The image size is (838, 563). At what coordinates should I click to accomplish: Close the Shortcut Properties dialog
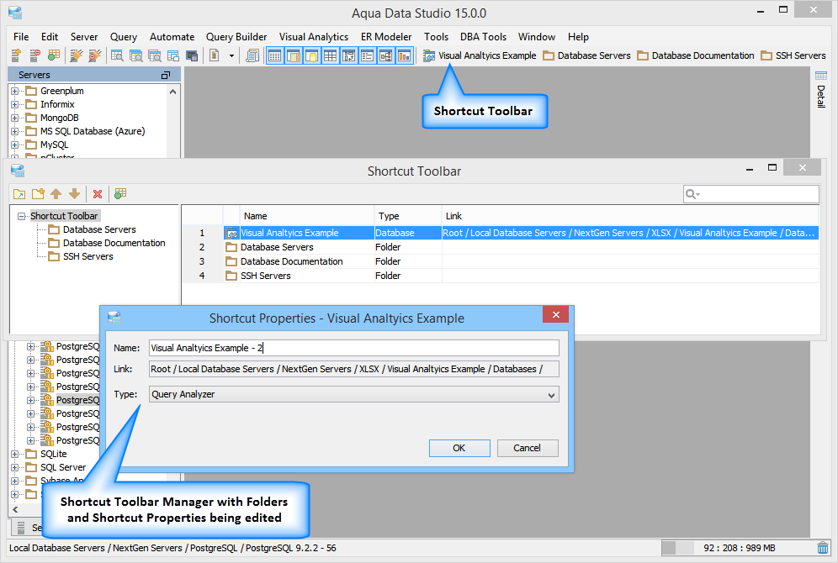(x=555, y=314)
